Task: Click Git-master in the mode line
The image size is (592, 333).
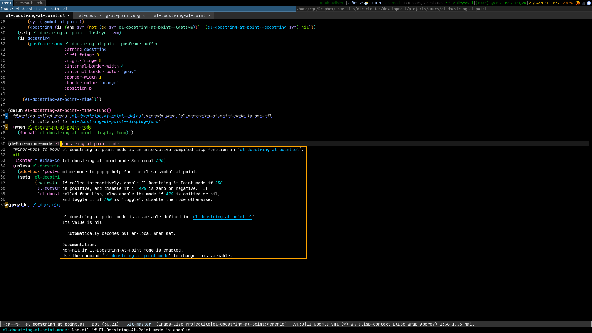Action: pos(138,324)
